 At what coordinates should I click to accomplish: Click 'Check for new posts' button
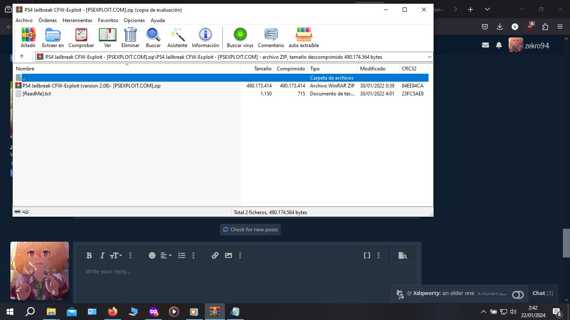click(x=250, y=230)
